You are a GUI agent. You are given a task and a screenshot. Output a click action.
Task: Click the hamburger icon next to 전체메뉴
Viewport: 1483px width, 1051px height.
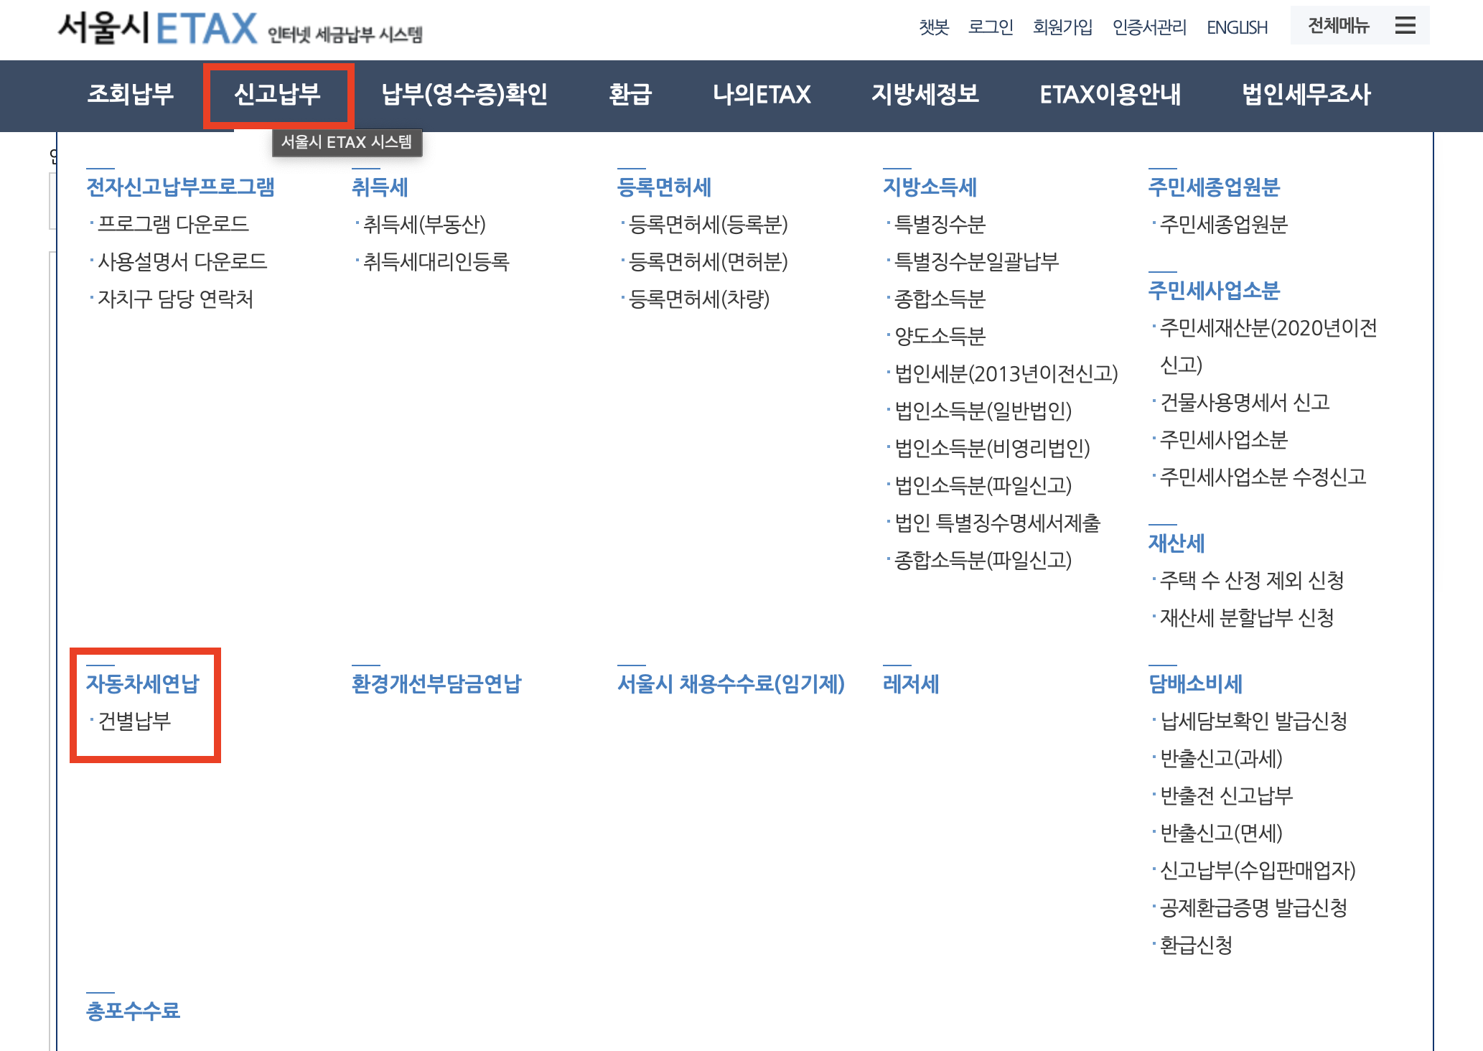(x=1405, y=26)
